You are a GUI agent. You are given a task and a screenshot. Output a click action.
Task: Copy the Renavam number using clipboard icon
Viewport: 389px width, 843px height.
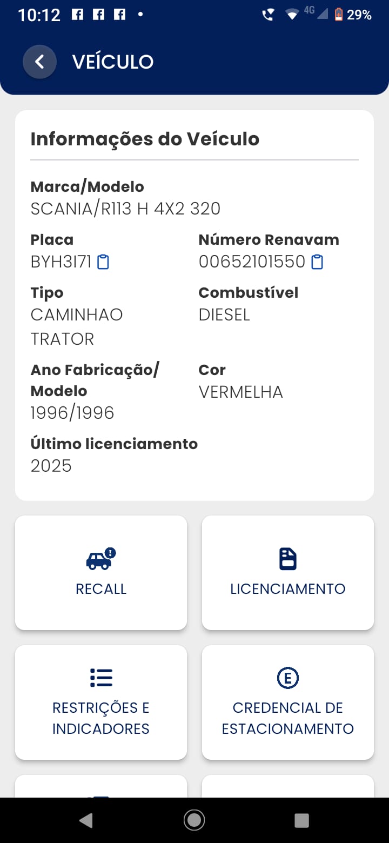click(x=318, y=262)
